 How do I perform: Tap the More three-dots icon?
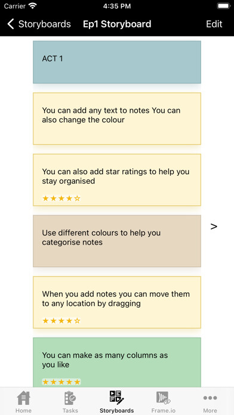click(x=210, y=398)
